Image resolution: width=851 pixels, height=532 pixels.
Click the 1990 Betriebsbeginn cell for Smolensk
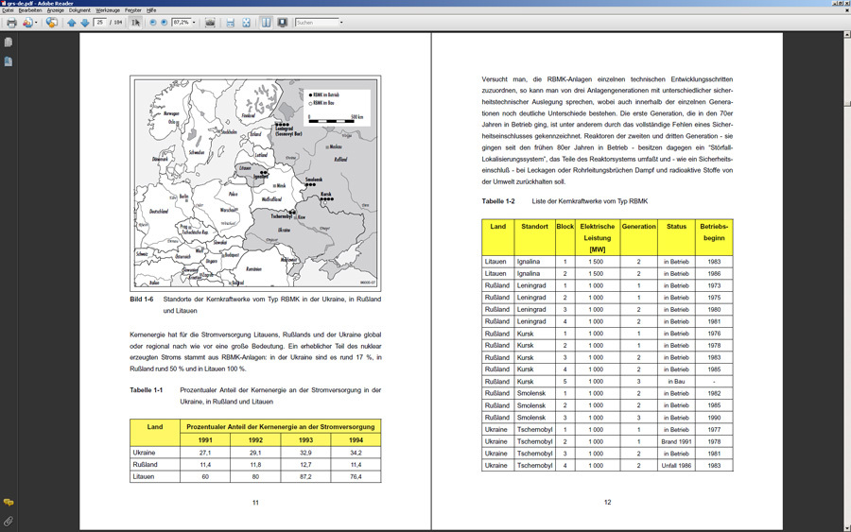(714, 418)
